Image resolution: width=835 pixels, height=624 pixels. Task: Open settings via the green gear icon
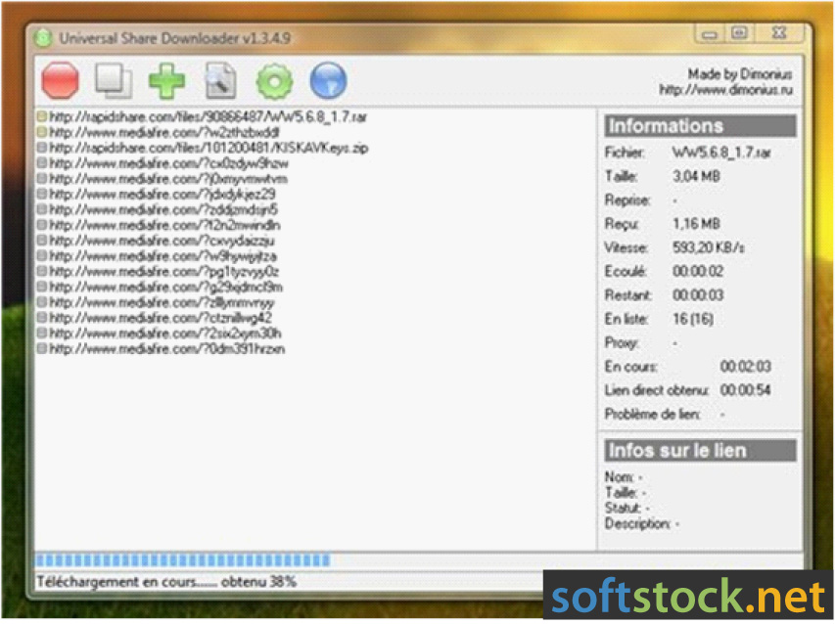coord(274,81)
